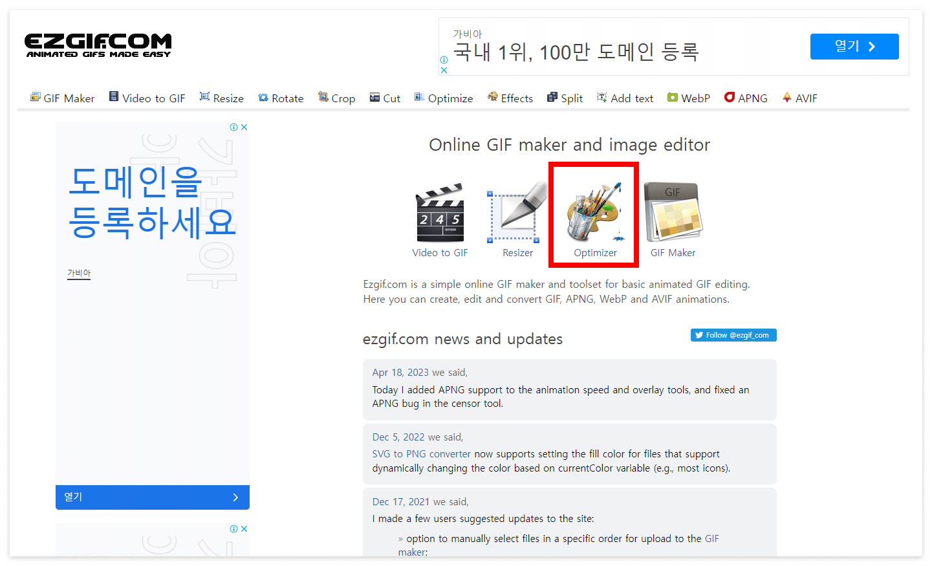
Task: Click the Optimizer text link
Action: tap(595, 253)
